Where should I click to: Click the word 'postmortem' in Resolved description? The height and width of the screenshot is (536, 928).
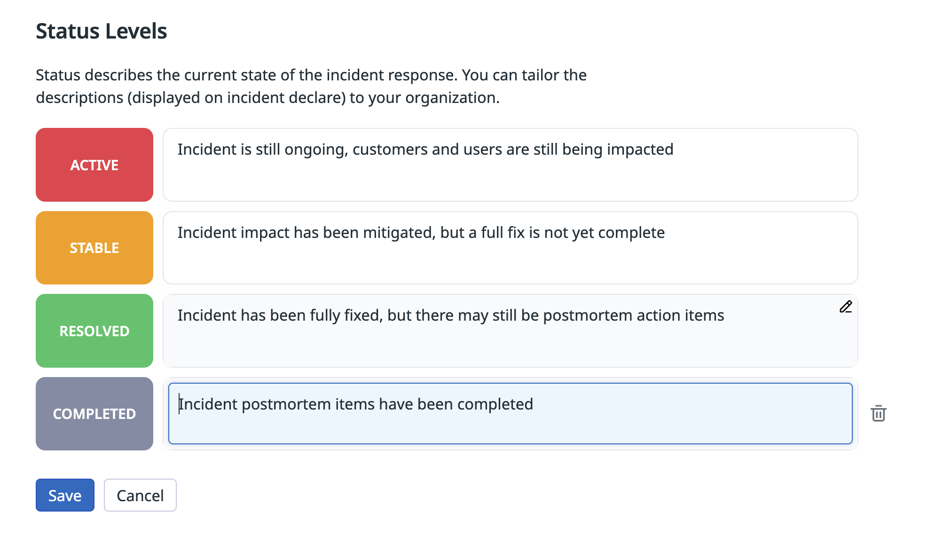[588, 315]
